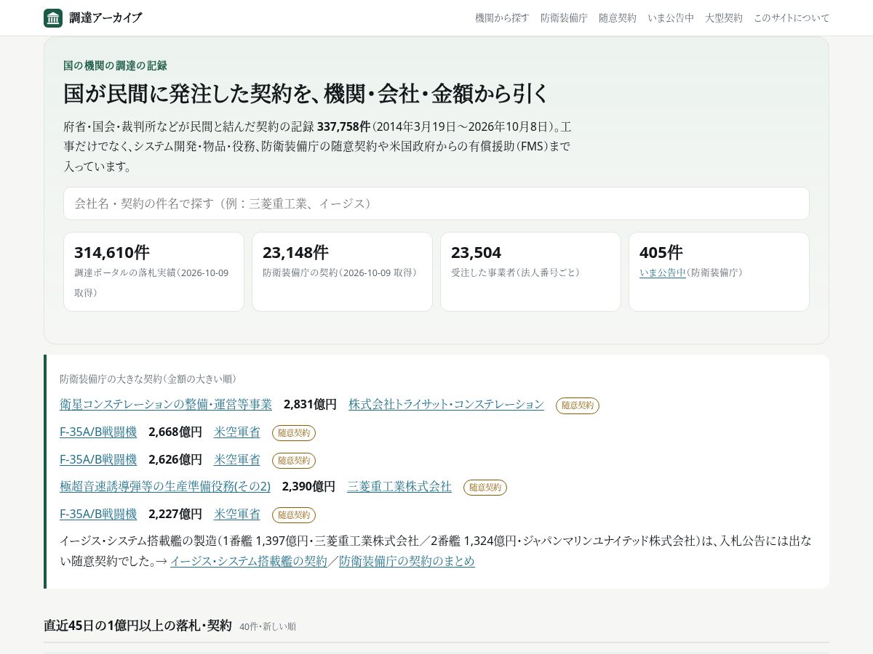The height and width of the screenshot is (654, 873).
Task: Click 随意契約 badge in 2,227億円 row
Action: click(294, 515)
